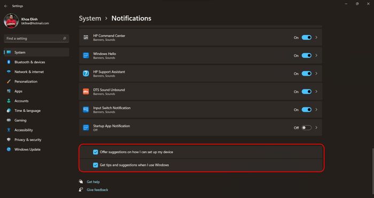Click the HP Command Center app icon
Viewport: 374px width, 198px height.
coord(86,37)
